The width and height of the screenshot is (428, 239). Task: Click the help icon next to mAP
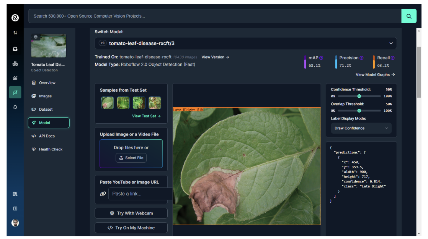[321, 58]
